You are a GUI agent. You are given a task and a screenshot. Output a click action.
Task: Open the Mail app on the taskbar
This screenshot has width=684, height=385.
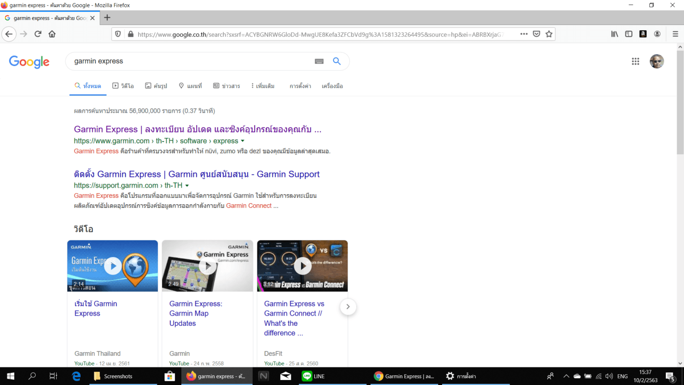(286, 376)
